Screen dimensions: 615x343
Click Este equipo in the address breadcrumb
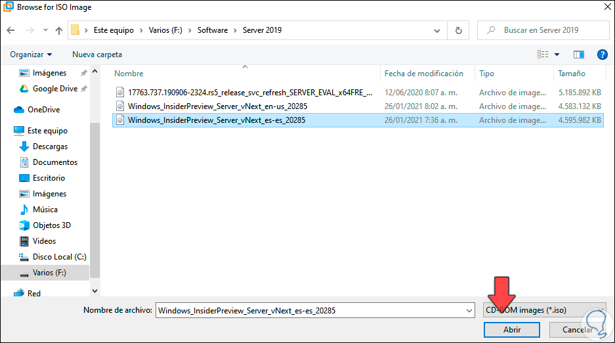114,30
